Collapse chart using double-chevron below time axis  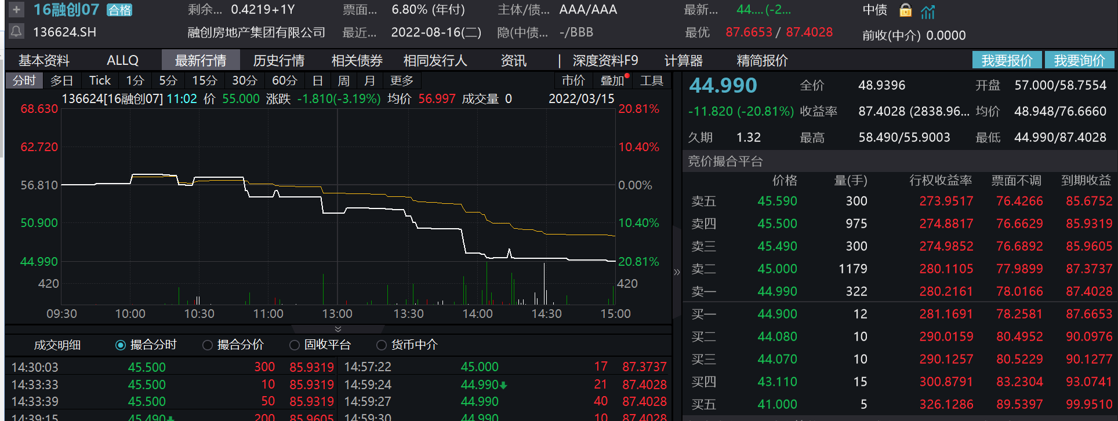(x=338, y=329)
